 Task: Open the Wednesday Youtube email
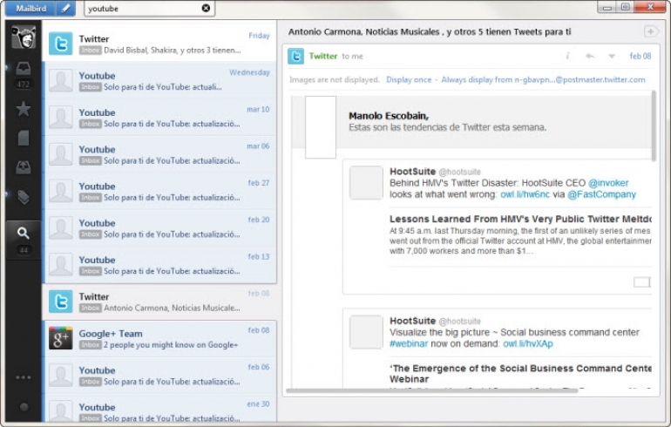pyautogui.click(x=159, y=80)
